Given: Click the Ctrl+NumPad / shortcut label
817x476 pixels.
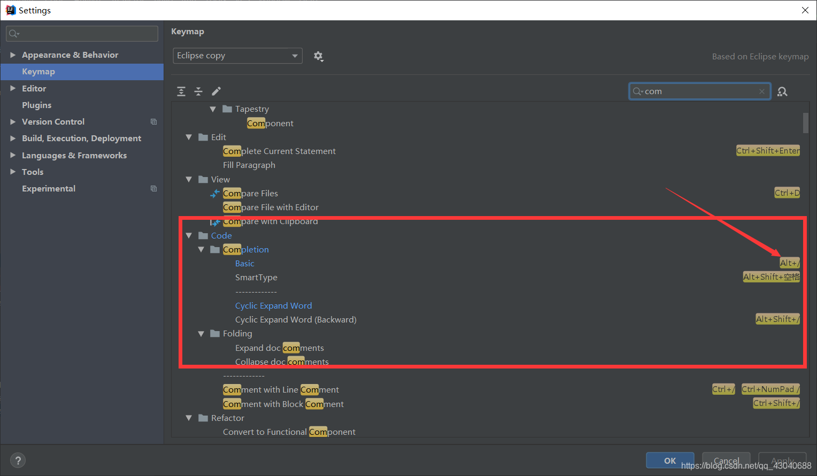Looking at the screenshot, I should (770, 389).
